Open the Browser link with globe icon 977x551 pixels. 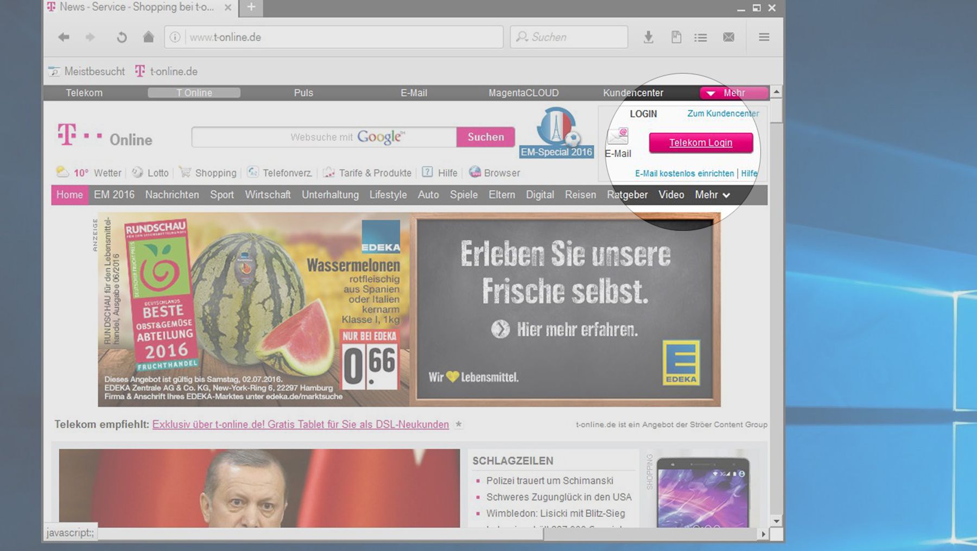click(494, 173)
